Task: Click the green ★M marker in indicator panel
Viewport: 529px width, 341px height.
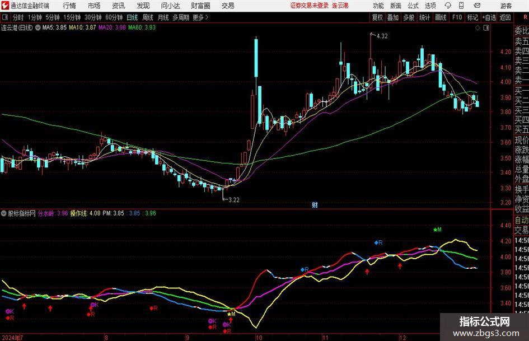Action: tap(437, 230)
